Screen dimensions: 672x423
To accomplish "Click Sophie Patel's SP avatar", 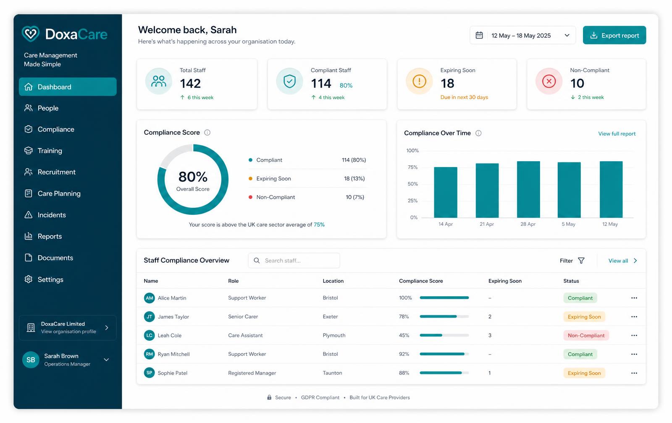I will pyautogui.click(x=150, y=373).
